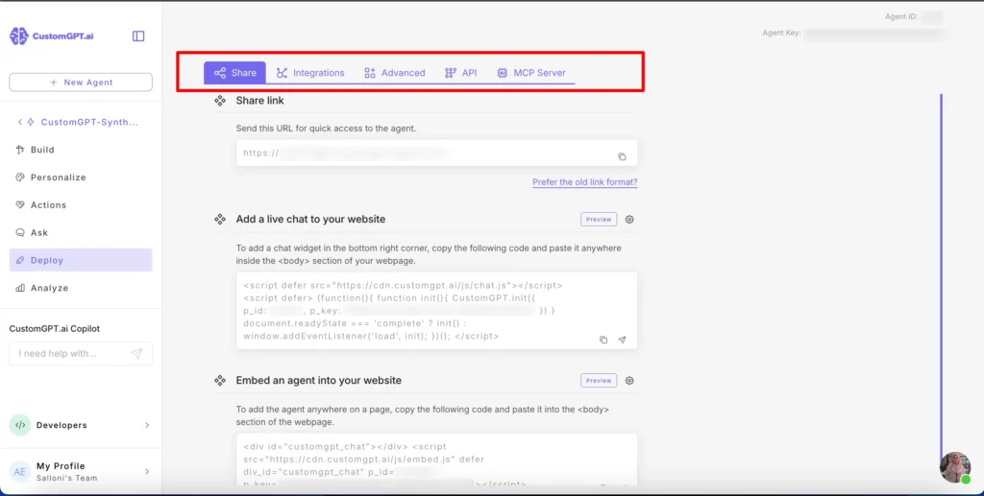Open the MCP Server tab
Image resolution: width=984 pixels, height=496 pixels.
[x=530, y=73]
